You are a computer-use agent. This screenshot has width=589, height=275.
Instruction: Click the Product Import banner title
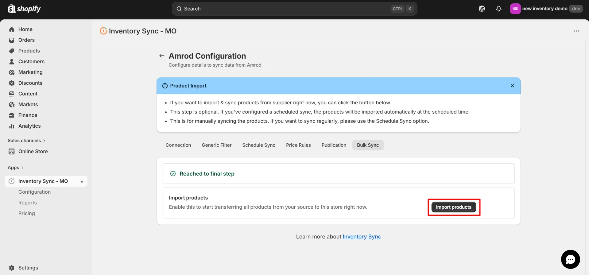(188, 86)
